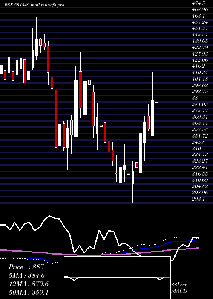Click the Price : 387 readout
Image resolution: width=213 pixels, height=299 pixels.
[26, 267]
